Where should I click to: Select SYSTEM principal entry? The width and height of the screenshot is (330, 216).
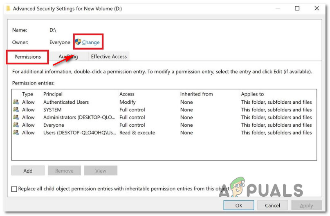[52, 110]
